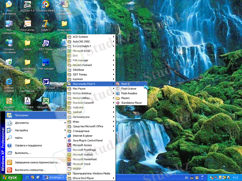
Task: Select Flash Readme in the submenu
Action: click(x=129, y=94)
